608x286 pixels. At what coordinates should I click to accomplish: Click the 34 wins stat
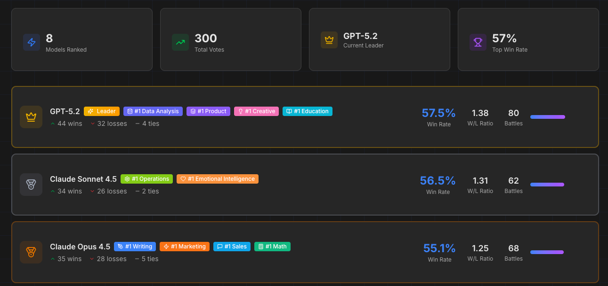66,191
